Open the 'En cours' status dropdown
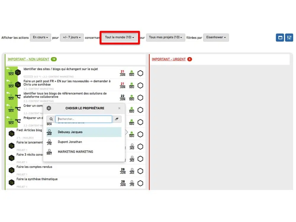The image size is (296, 222). point(40,37)
